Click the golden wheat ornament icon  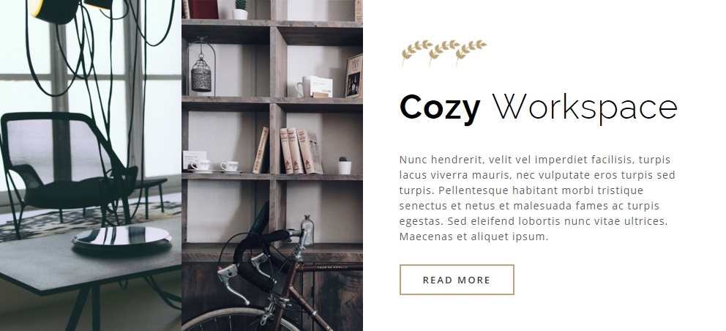point(444,53)
